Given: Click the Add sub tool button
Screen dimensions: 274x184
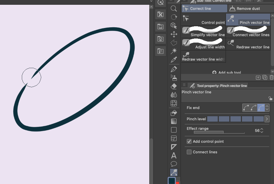Looking at the screenshot, I should click(227, 72).
